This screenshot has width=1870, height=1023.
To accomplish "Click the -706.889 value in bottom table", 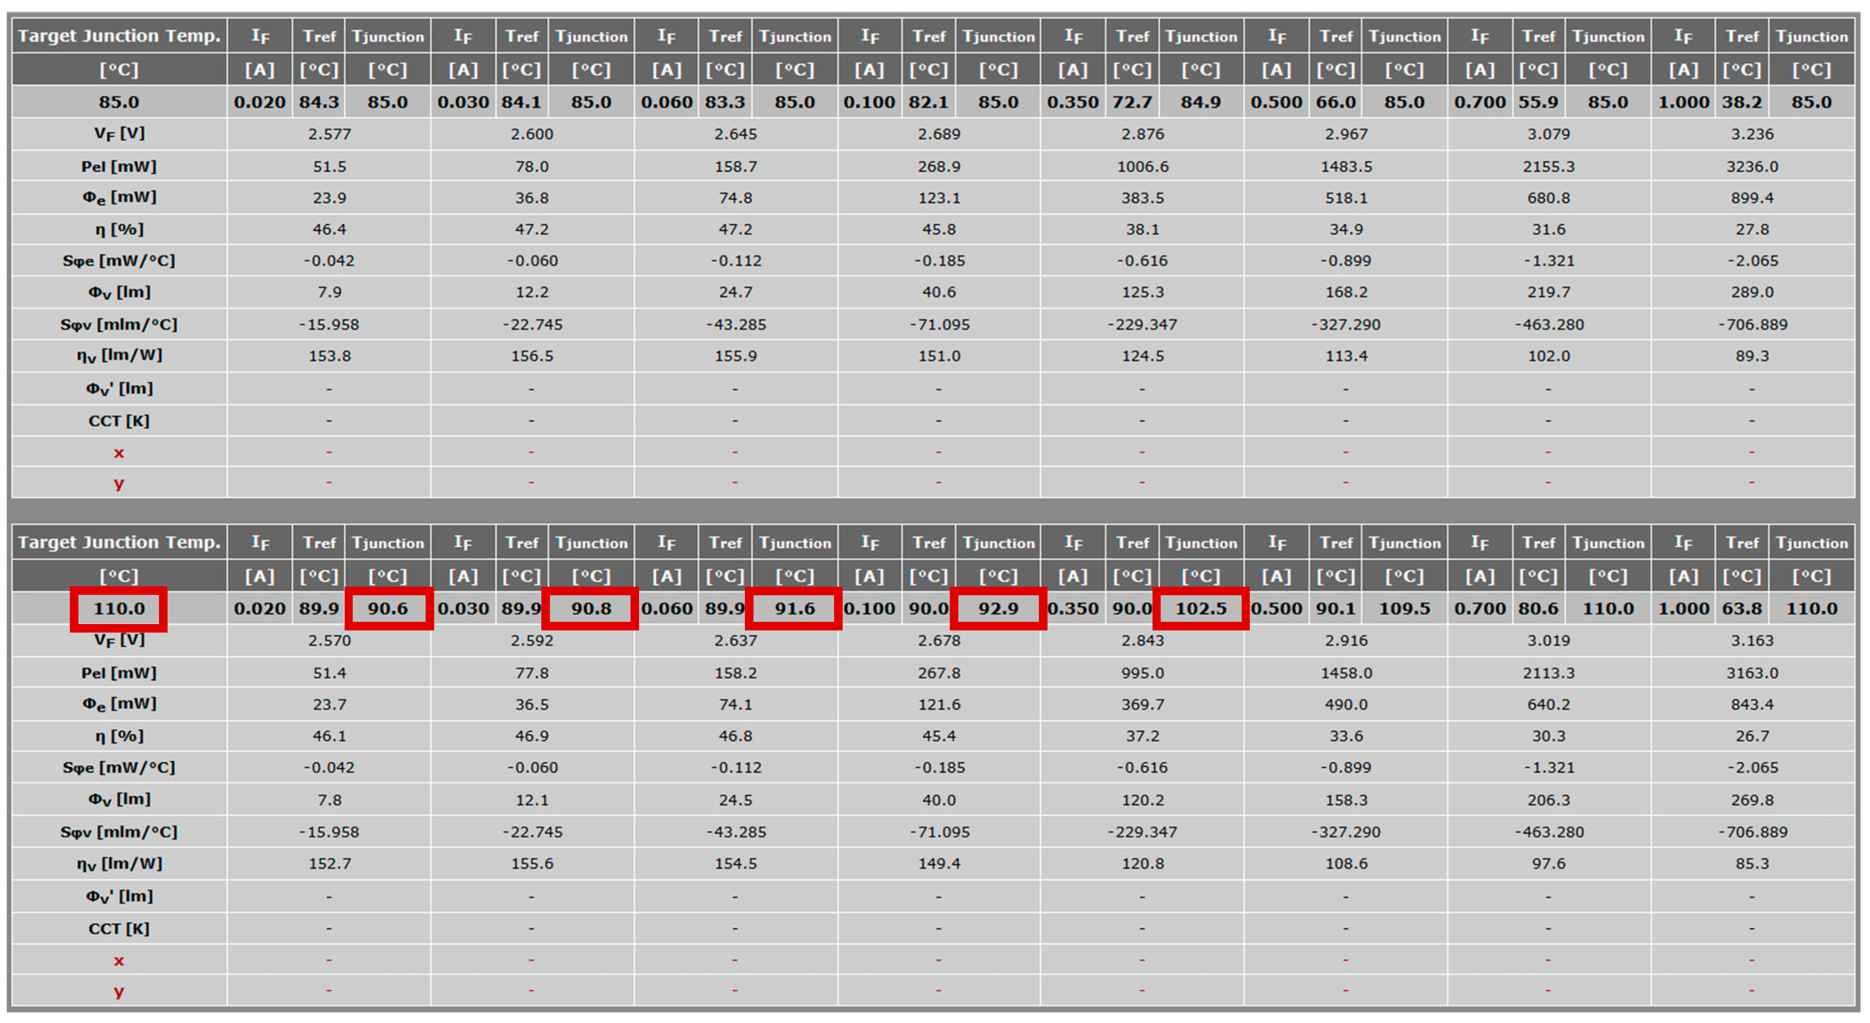I will (x=1752, y=832).
